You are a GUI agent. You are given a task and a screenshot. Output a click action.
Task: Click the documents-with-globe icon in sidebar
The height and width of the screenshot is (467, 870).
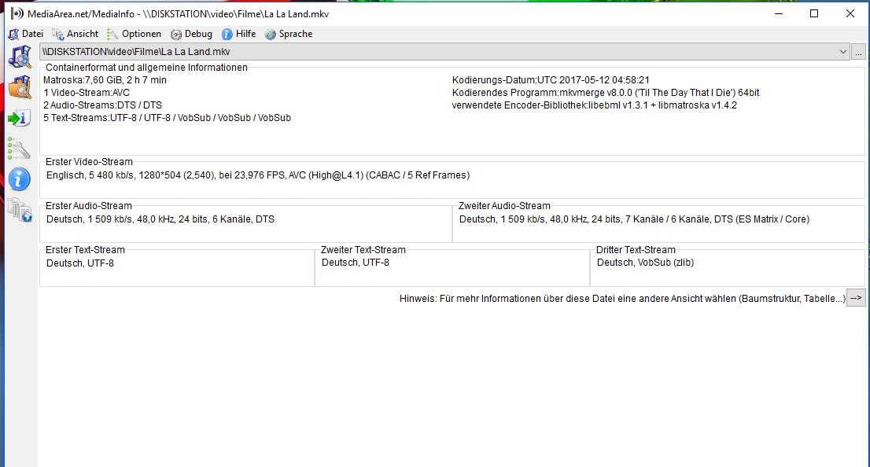point(19,209)
